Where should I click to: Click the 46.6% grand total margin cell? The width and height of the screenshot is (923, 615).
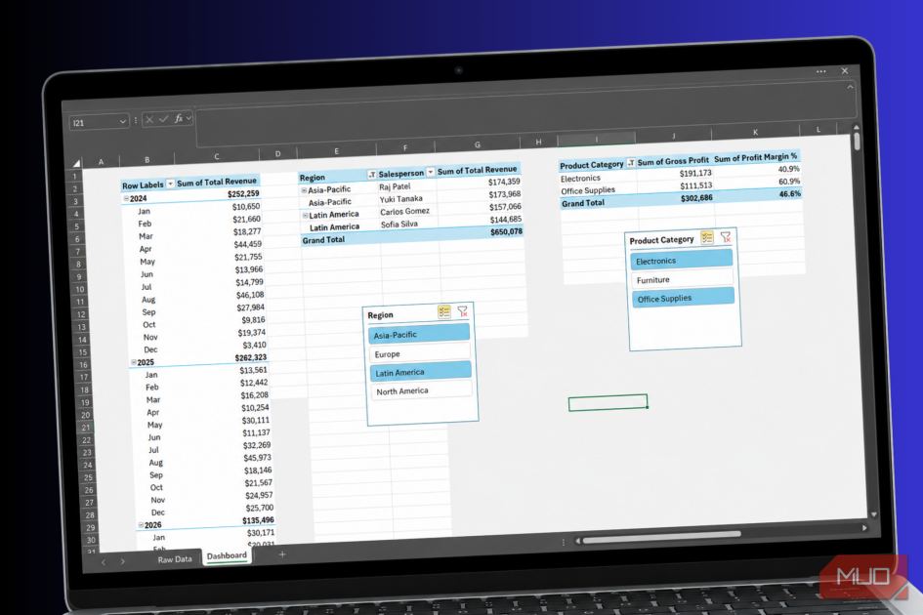[790, 193]
